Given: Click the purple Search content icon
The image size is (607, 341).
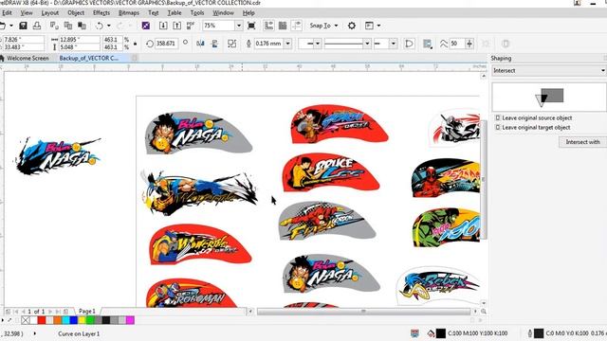Looking at the screenshot, I should coord(145,26).
